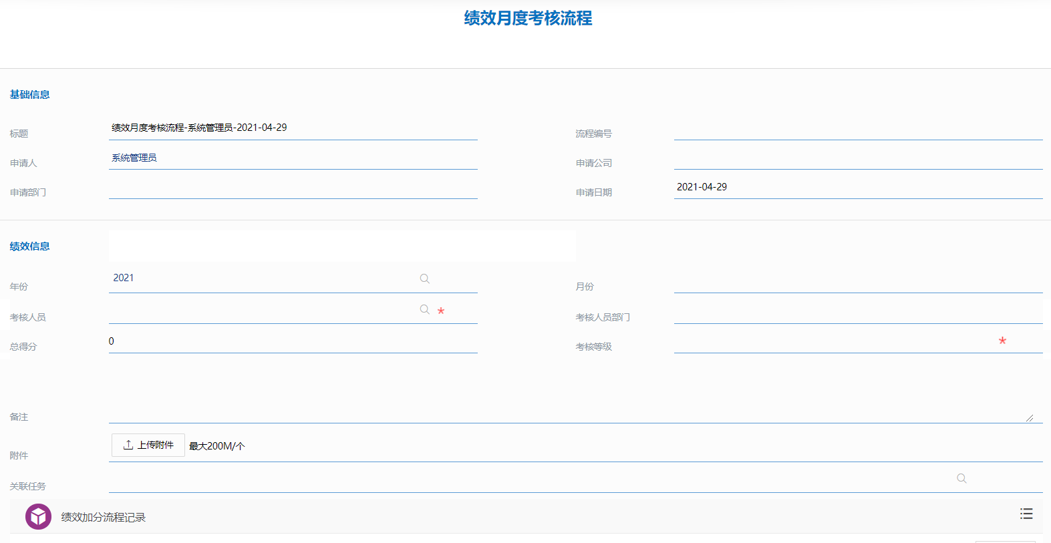
Task: Click the 备注 label text
Action: click(19, 417)
